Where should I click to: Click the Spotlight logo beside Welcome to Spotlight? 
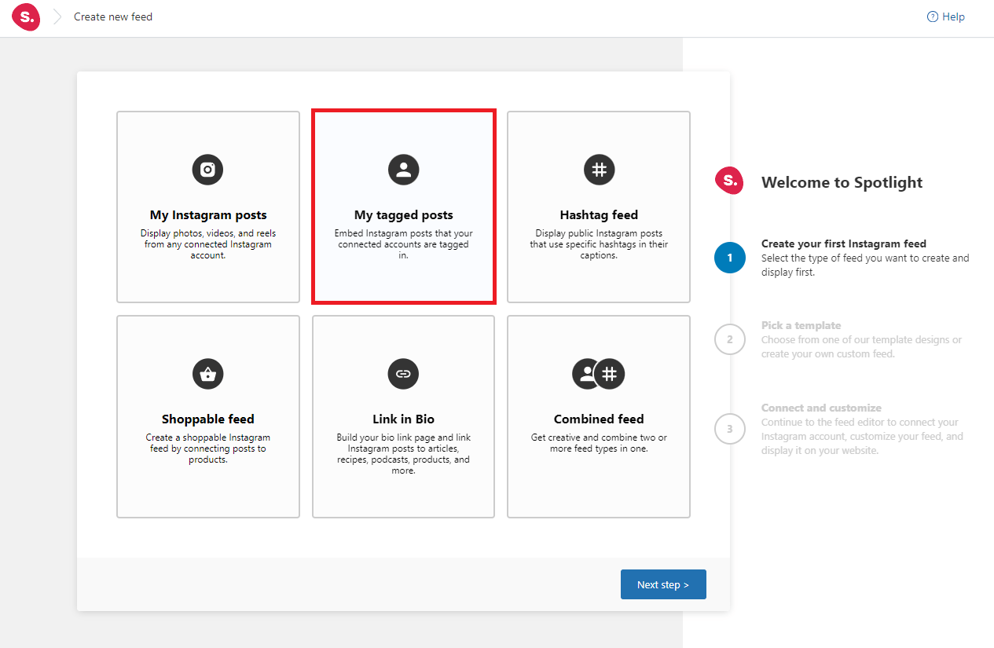729,181
